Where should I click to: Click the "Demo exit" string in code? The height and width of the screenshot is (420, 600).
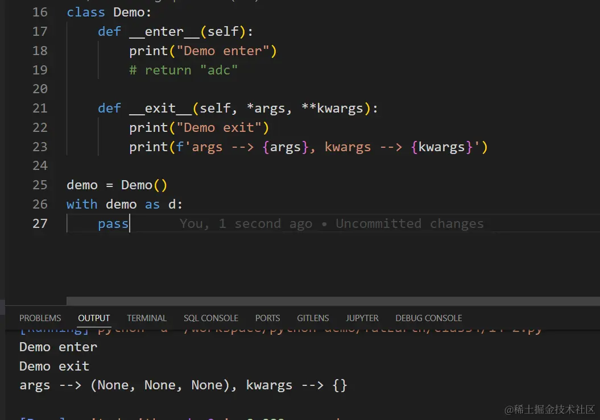pos(218,127)
